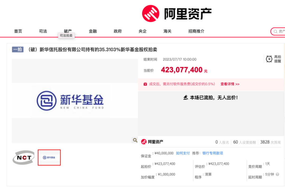285x187 pixels.
Task: Focus the asset search input field
Action: tap(278, 31)
